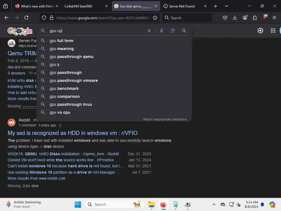This screenshot has height=211, width=281.
Task: Open the Windows Start menu
Action: click(x=78, y=204)
